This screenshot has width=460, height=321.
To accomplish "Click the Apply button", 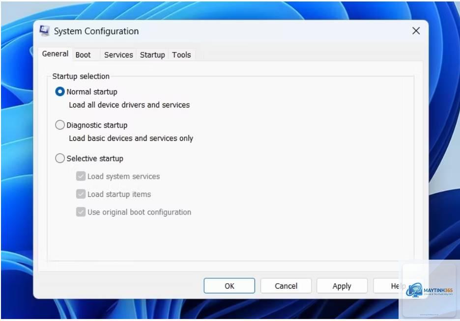I will point(342,286).
